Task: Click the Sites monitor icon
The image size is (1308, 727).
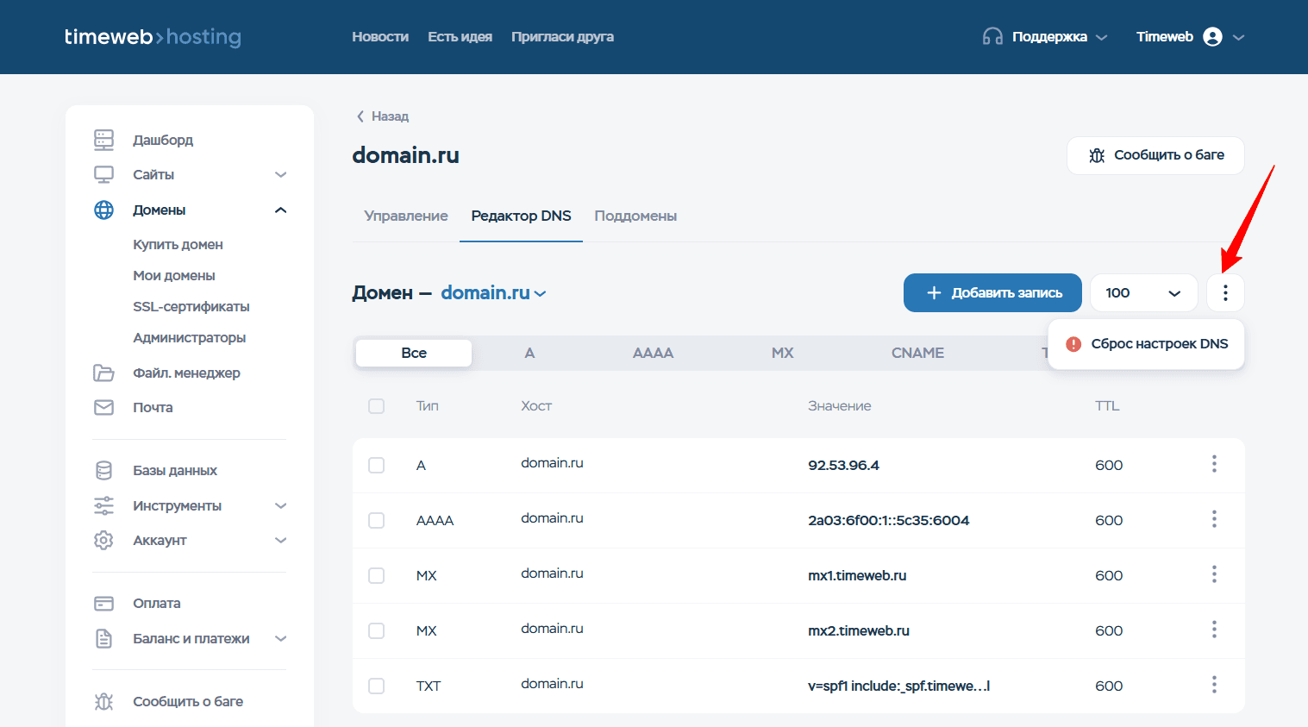Action: click(103, 174)
